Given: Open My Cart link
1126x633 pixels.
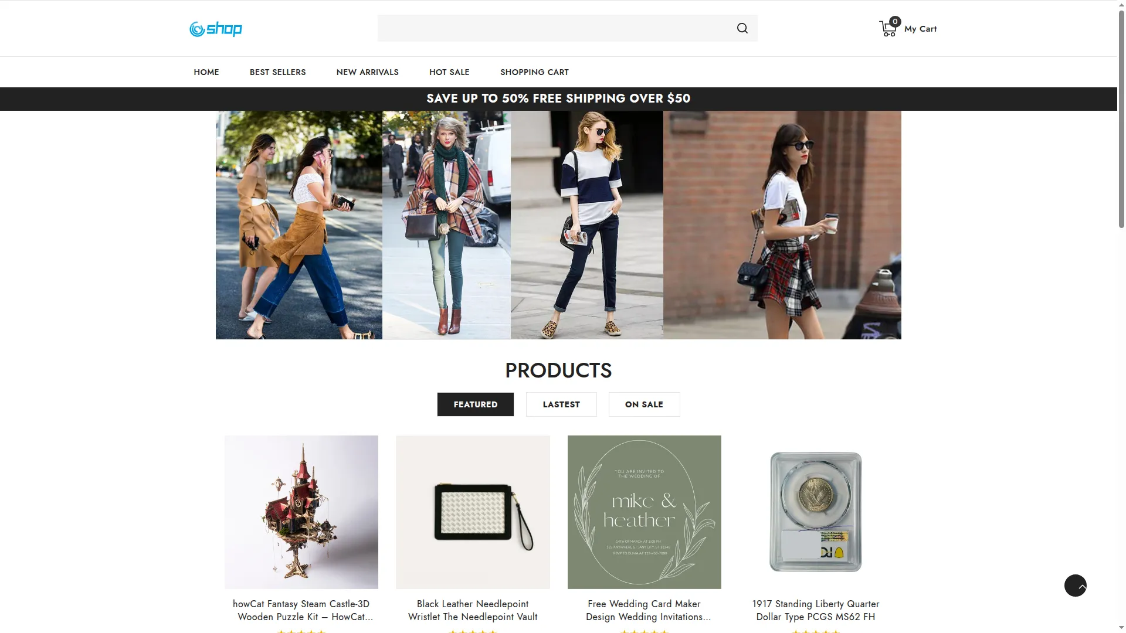Looking at the screenshot, I should [920, 29].
